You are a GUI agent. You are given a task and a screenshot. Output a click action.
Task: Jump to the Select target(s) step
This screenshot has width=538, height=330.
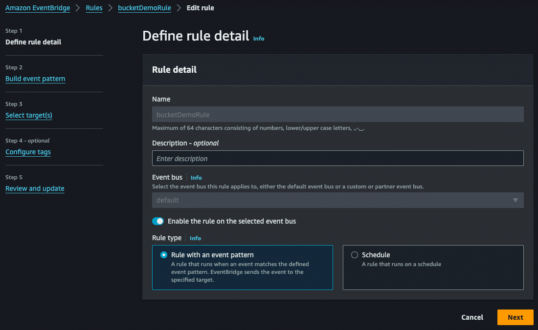pos(28,115)
